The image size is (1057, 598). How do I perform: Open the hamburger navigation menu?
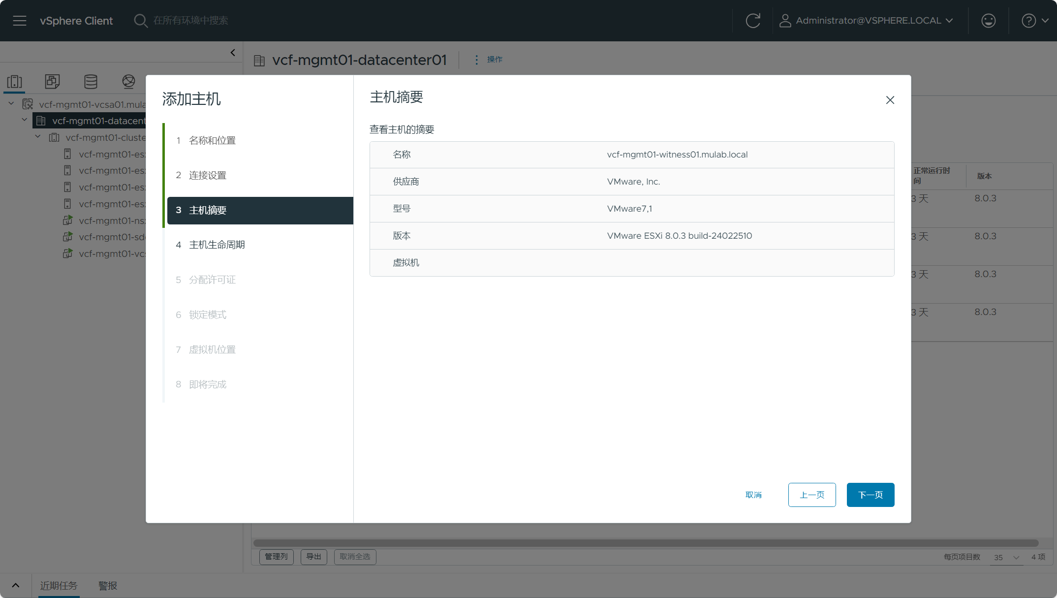20,21
